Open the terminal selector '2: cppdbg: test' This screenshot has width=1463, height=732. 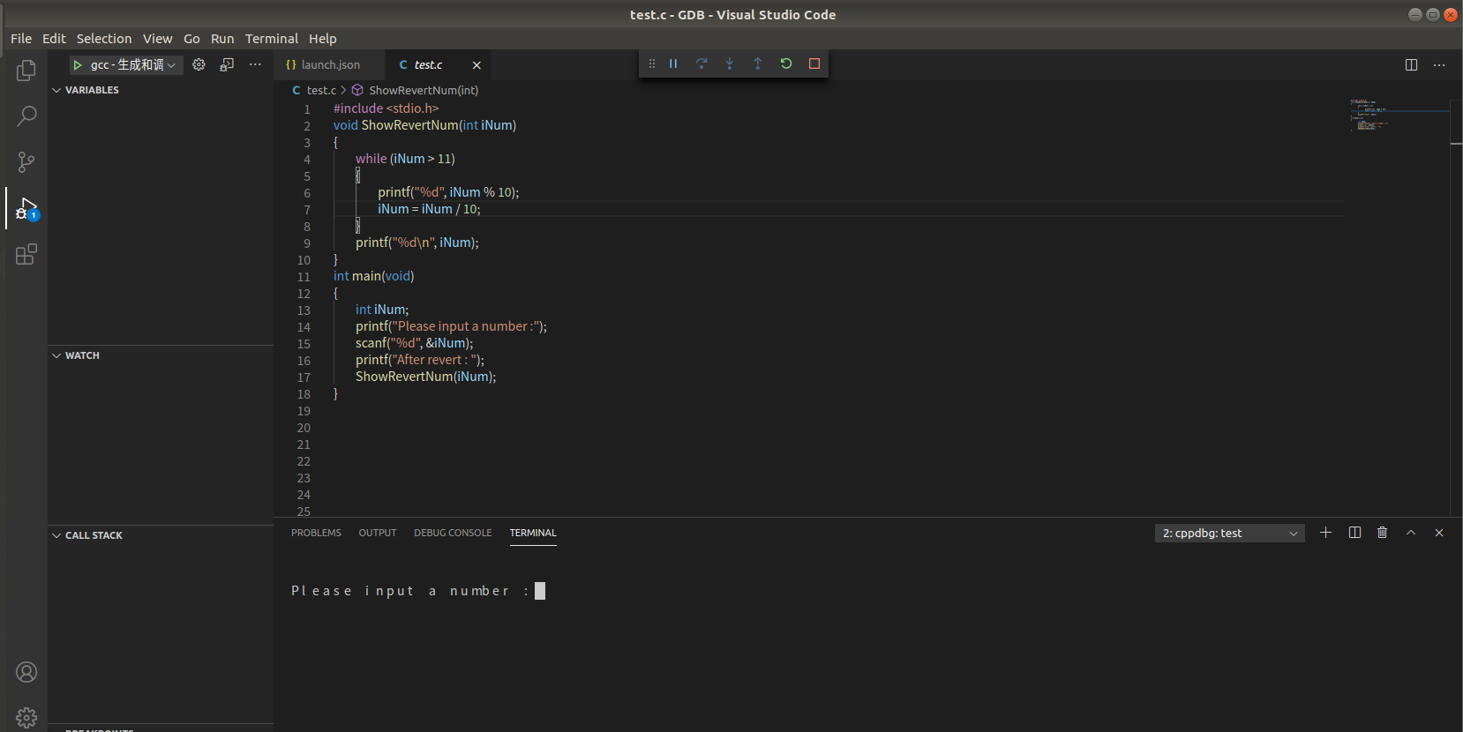(1229, 533)
